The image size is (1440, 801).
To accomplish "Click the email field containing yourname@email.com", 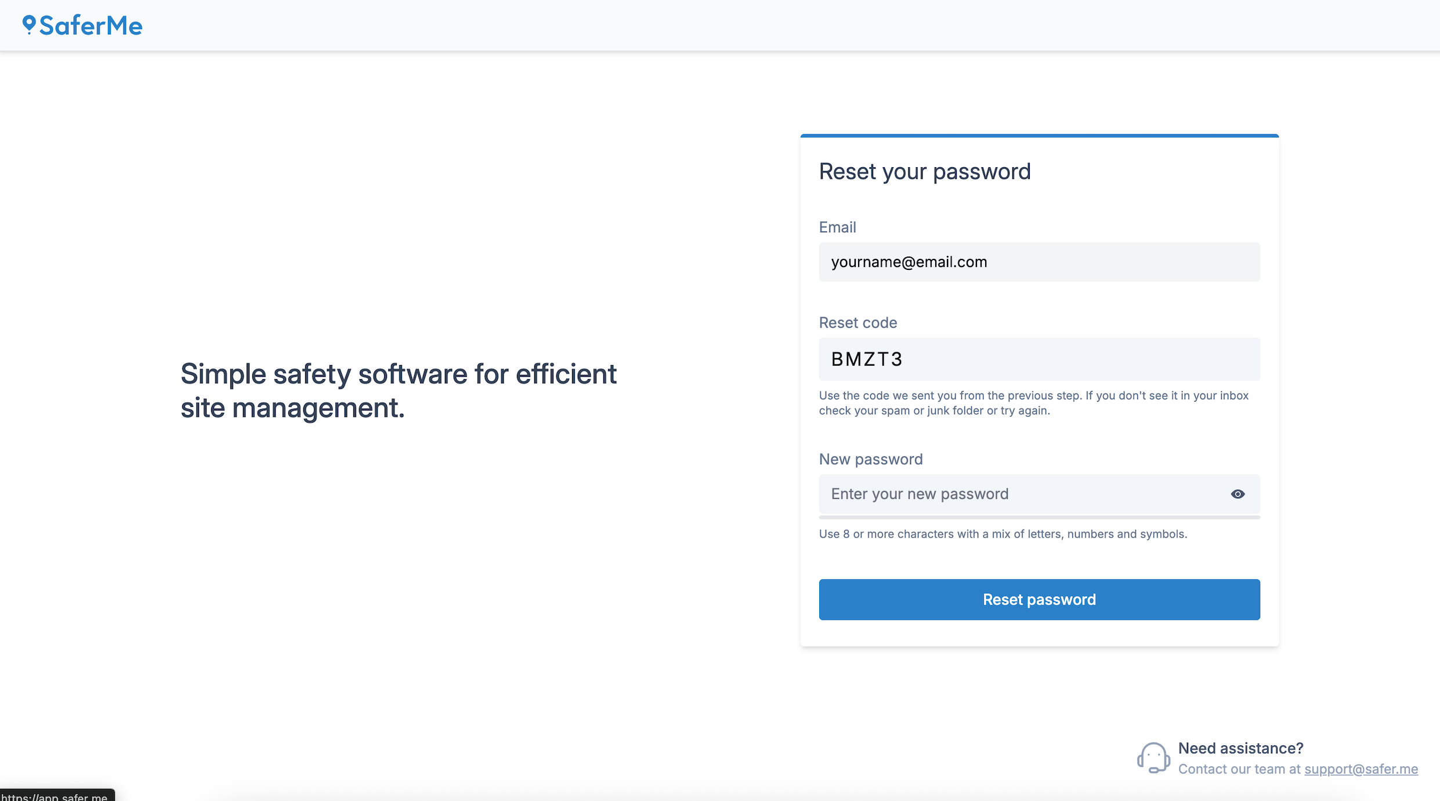I will coord(1039,262).
